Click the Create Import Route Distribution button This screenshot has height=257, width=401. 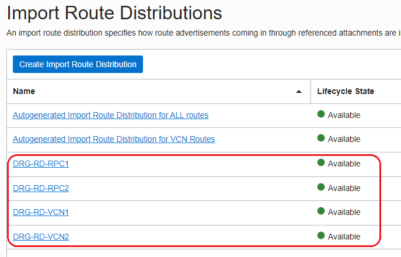click(78, 64)
